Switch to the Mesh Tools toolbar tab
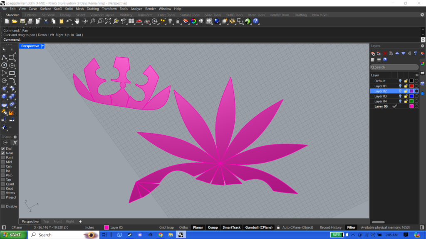Image resolution: width=426 pixels, height=239 pixels. (256, 15)
